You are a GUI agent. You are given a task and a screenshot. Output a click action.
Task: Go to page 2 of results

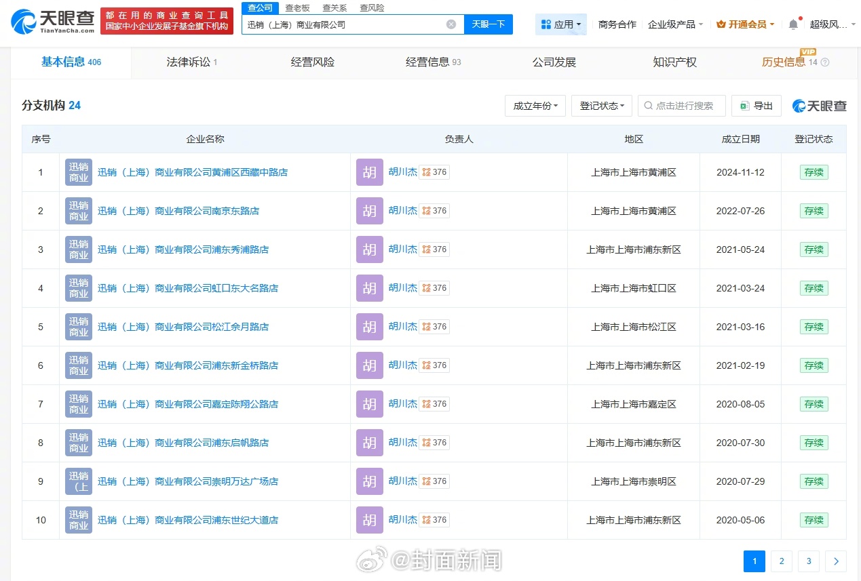(x=782, y=561)
